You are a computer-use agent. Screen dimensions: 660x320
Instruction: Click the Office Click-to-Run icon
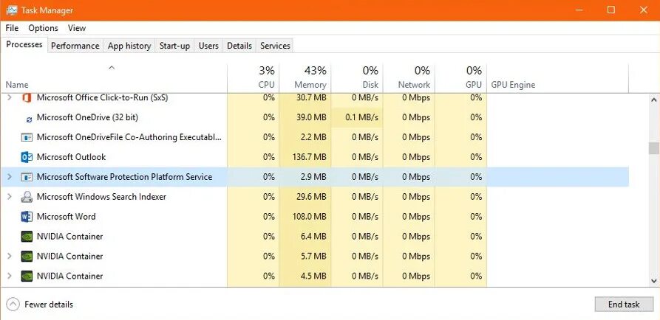(27, 97)
